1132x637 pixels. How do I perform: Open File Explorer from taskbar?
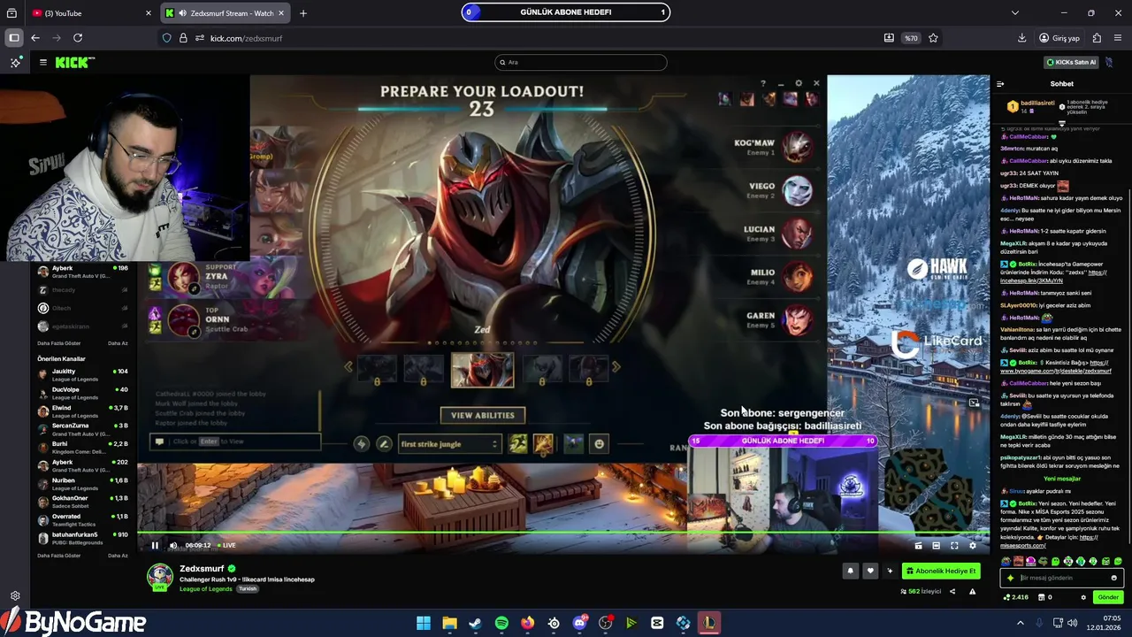(449, 623)
